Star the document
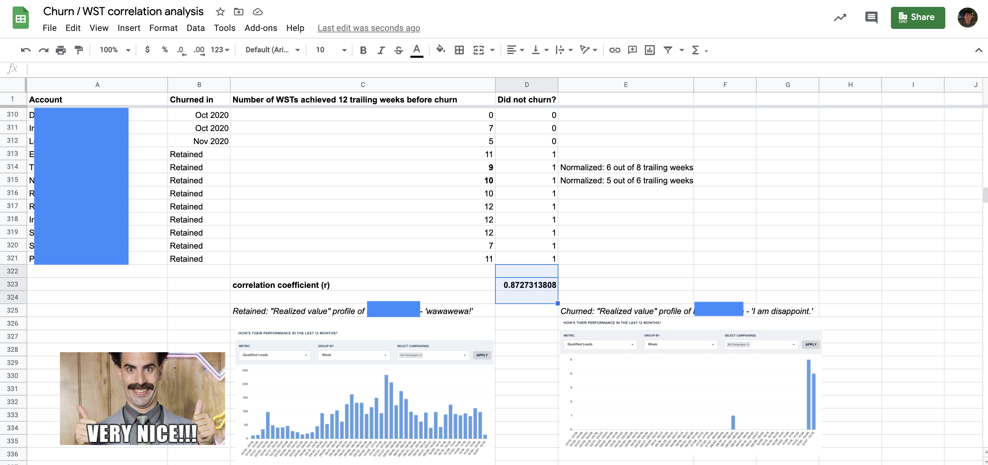 (x=220, y=12)
